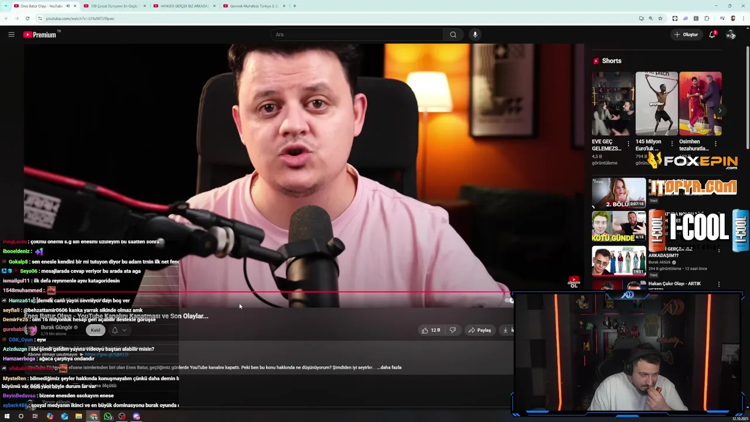The height and width of the screenshot is (422, 750).
Task: Open the subscription notification bell dropdown
Action: coord(119,330)
